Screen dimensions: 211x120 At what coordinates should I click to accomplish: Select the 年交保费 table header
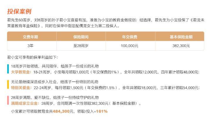pyautogui.click(x=130, y=36)
